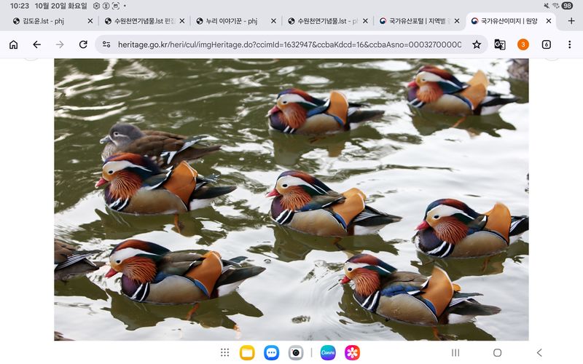
Task: Click the heritage.go.kr address bar URL
Action: [x=289, y=44]
